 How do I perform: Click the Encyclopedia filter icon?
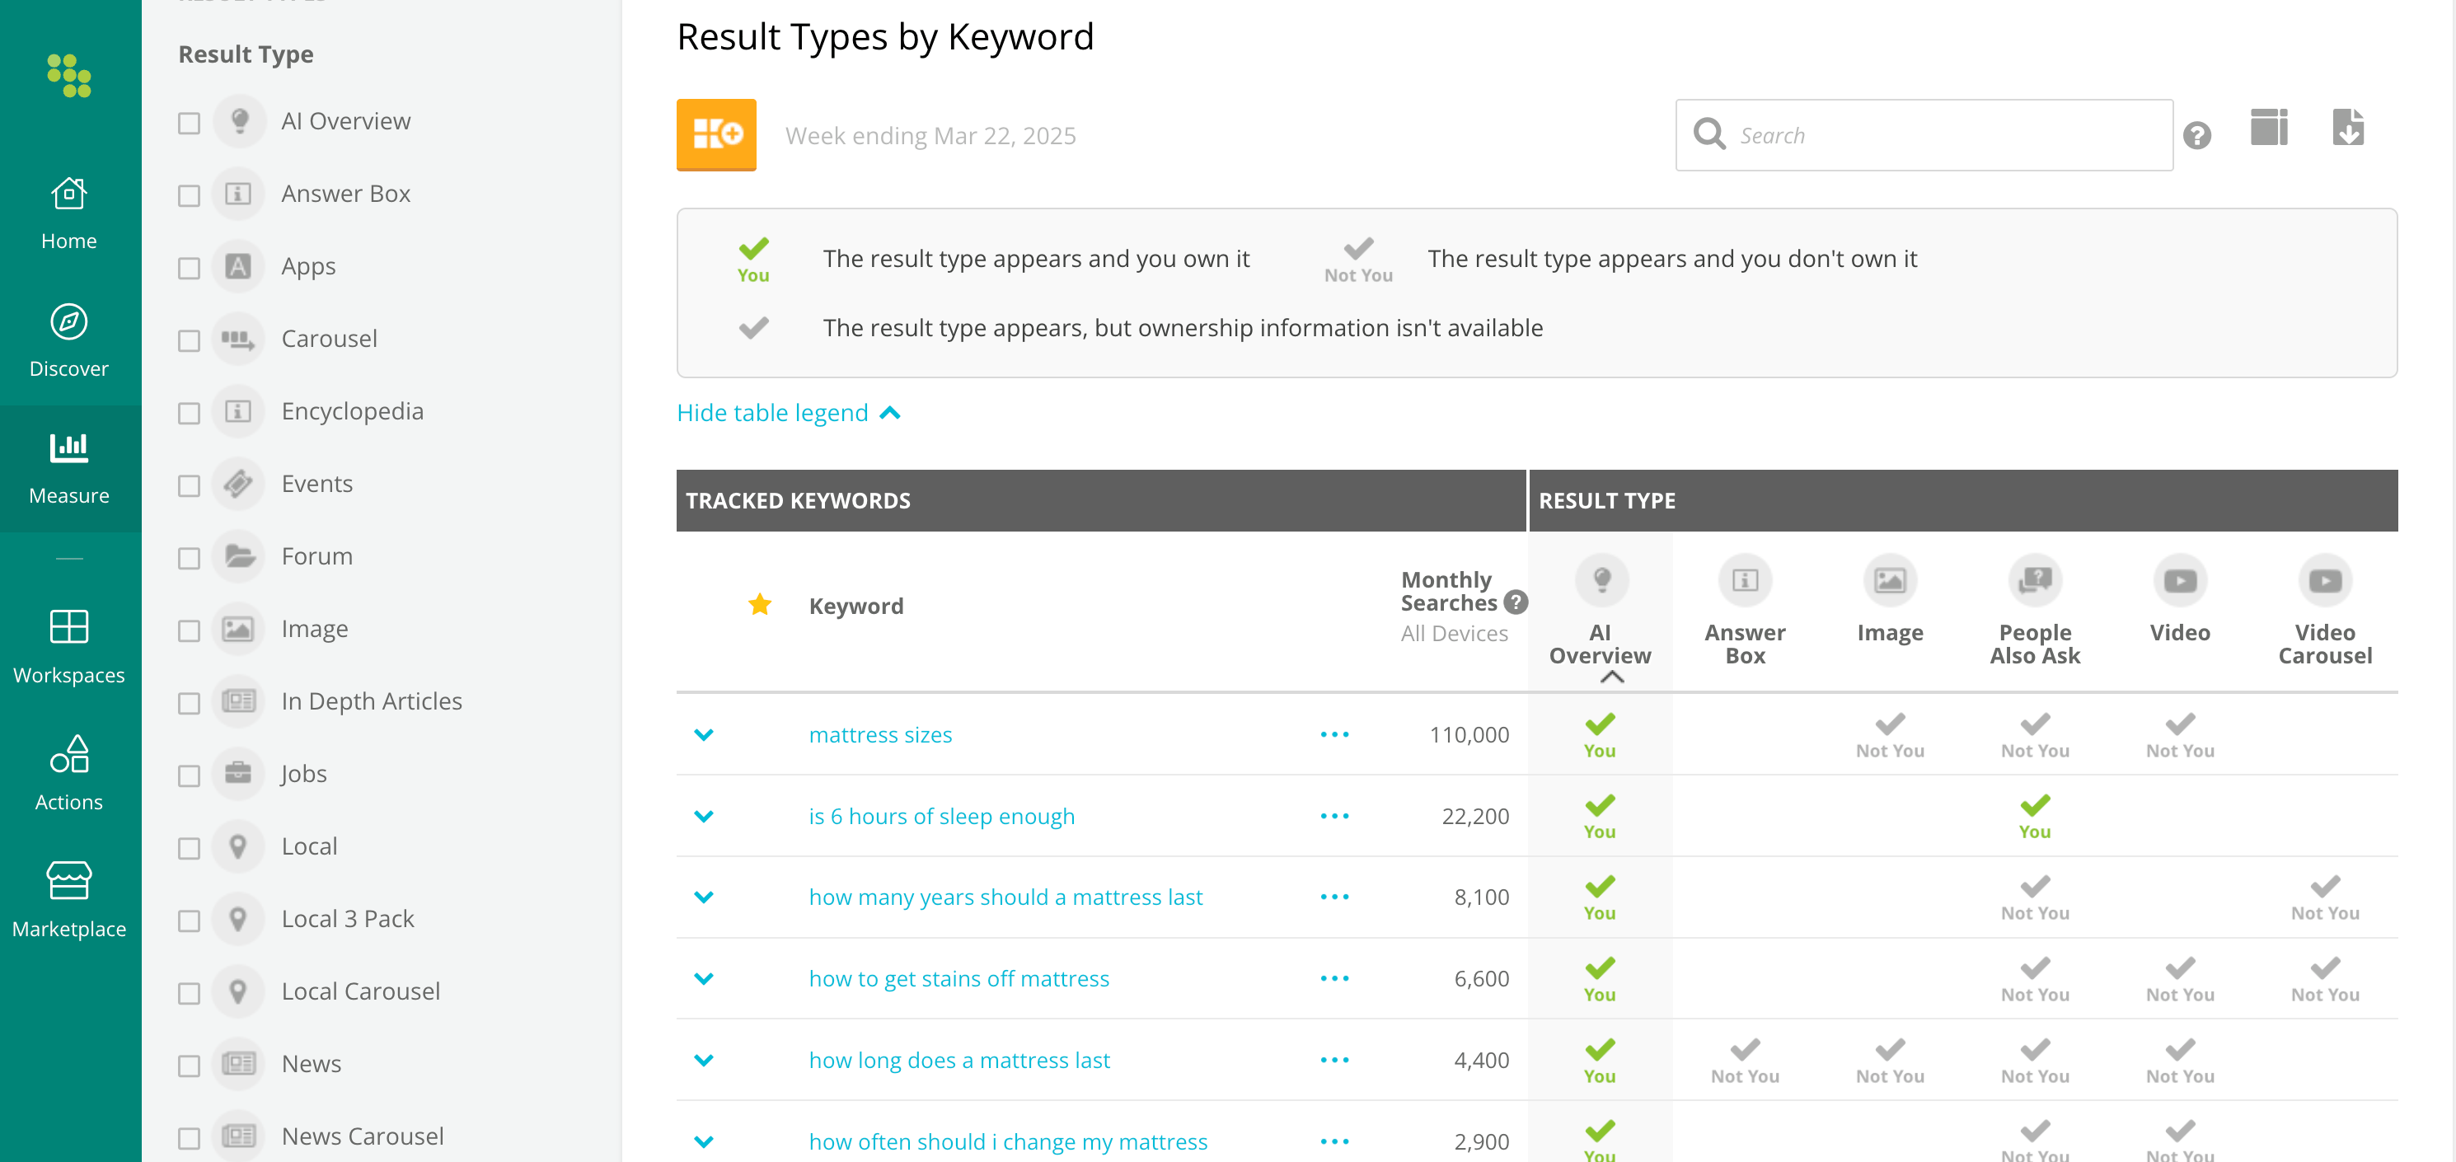pyautogui.click(x=238, y=412)
